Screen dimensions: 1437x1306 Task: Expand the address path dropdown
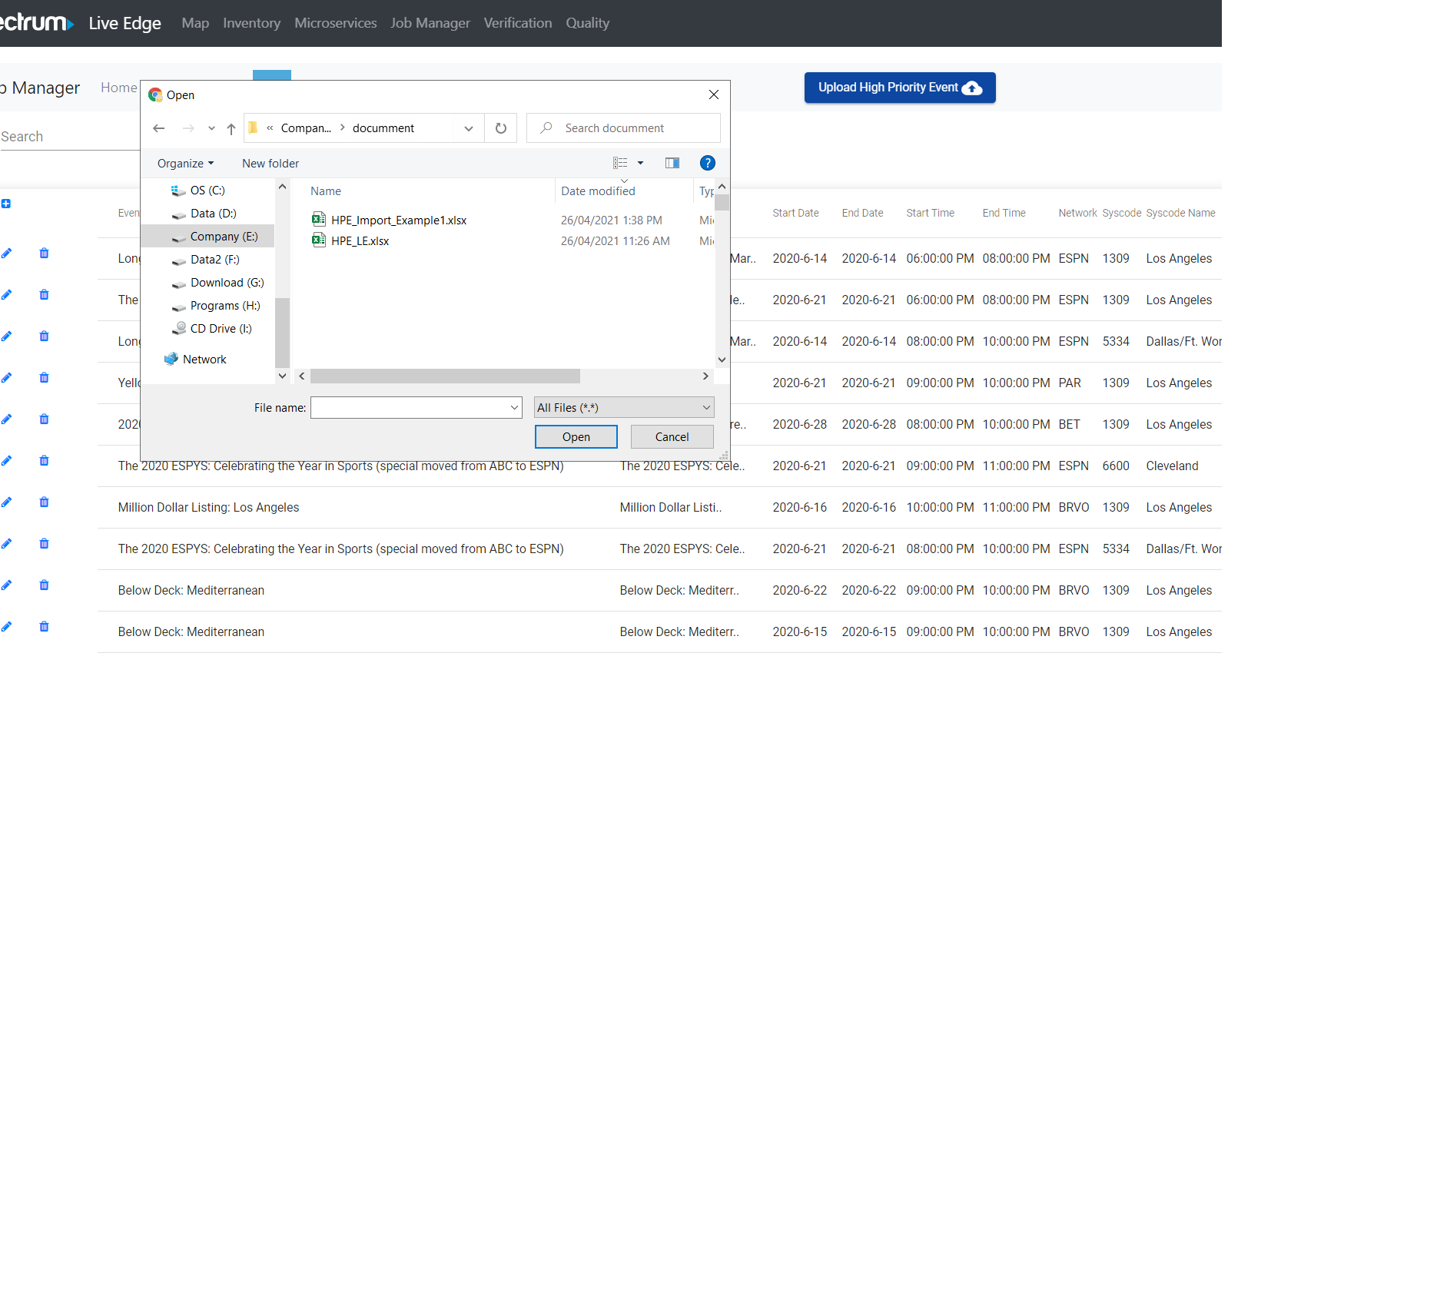point(469,128)
